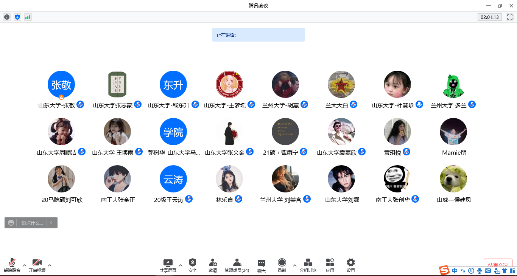Open the Share Screen (共享屏幕) tool
The width and height of the screenshot is (517, 276).
(168, 265)
